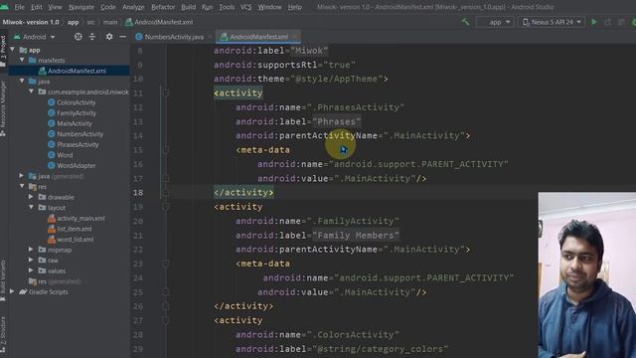The height and width of the screenshot is (358, 636).
Task: Expand the raw folder
Action: pyautogui.click(x=31, y=261)
